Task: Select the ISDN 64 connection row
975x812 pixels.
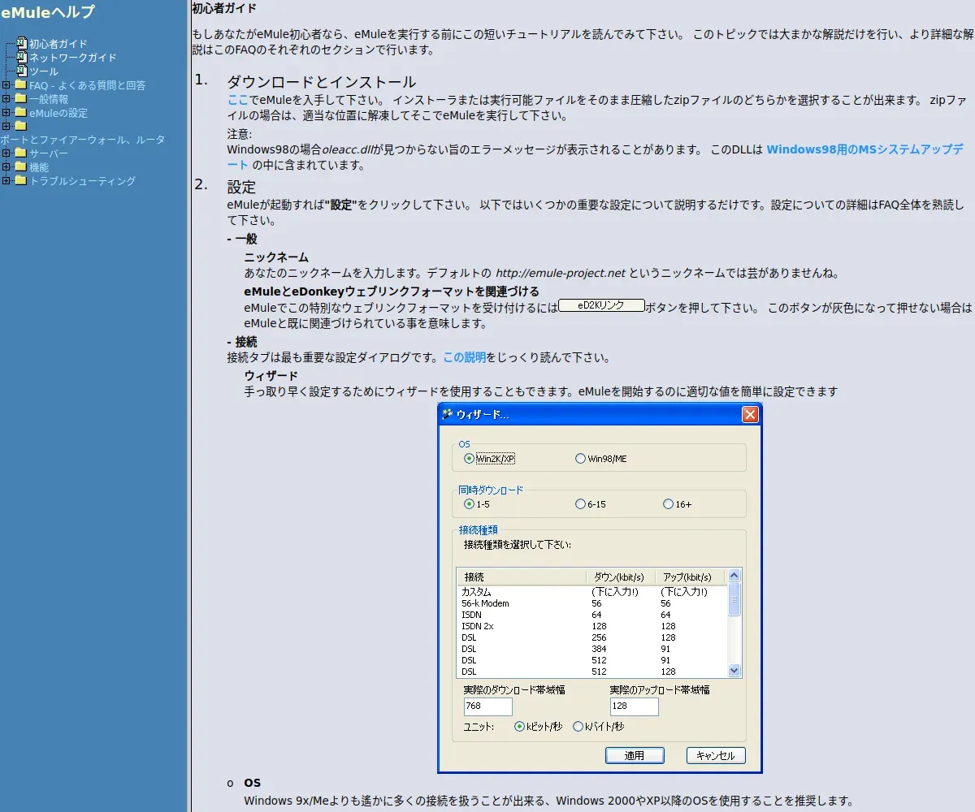Action: point(591,615)
